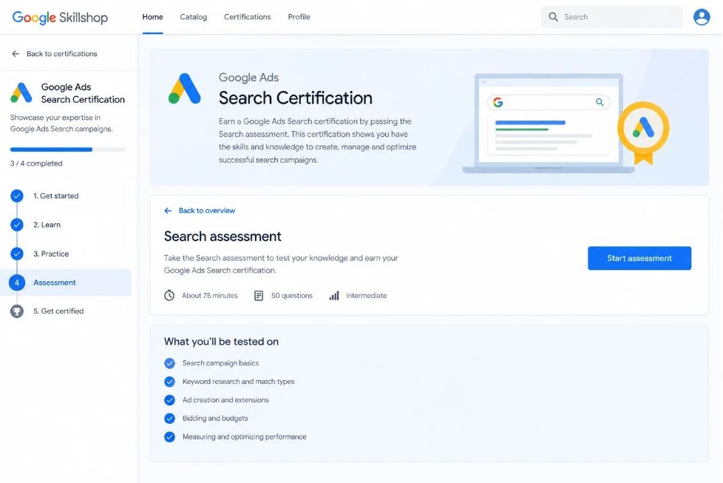Click the Search campaign basics text
Image resolution: width=723 pixels, height=483 pixels.
[x=220, y=363]
